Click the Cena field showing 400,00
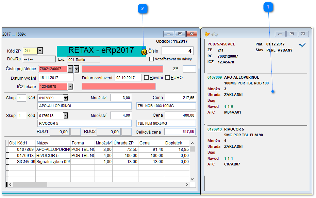Screen dimensions: 316x198 (x=180, y=116)
